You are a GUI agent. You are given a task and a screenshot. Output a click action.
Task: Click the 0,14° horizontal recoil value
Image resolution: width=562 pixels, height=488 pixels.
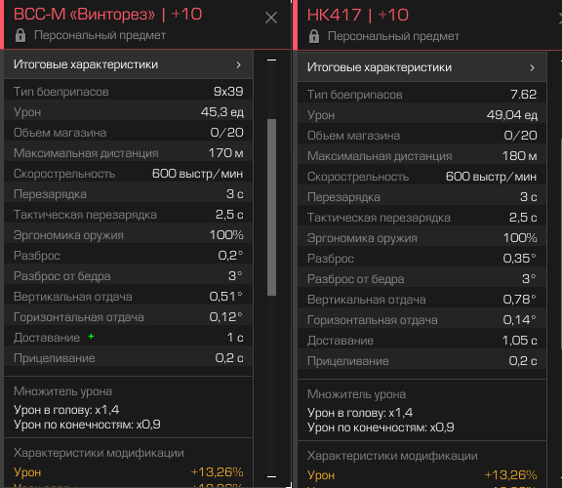[x=519, y=320]
